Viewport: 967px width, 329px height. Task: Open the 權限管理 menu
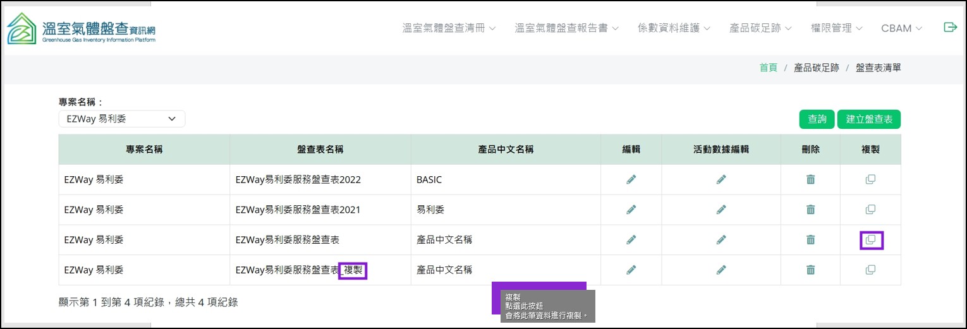(836, 28)
